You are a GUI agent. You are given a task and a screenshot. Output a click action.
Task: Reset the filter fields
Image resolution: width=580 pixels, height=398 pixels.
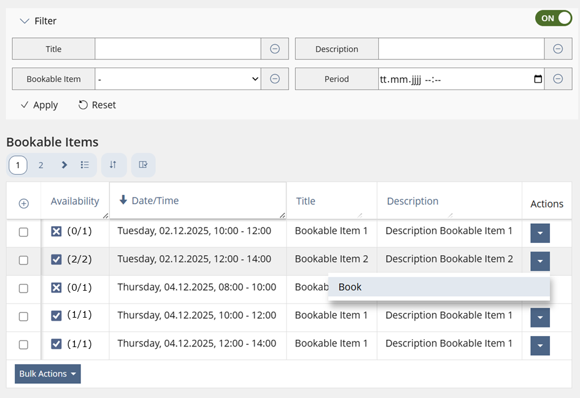coord(97,105)
